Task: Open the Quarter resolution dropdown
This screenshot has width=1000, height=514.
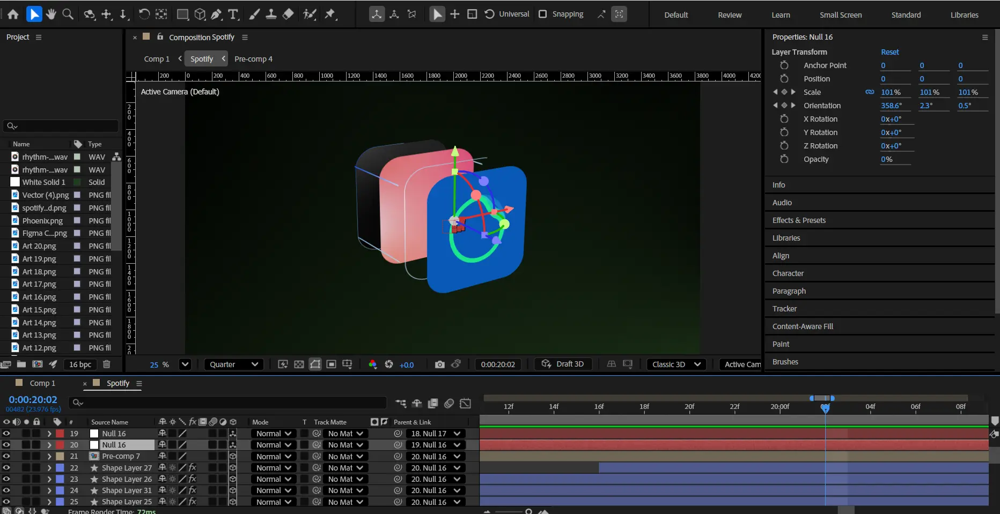Action: coord(234,364)
